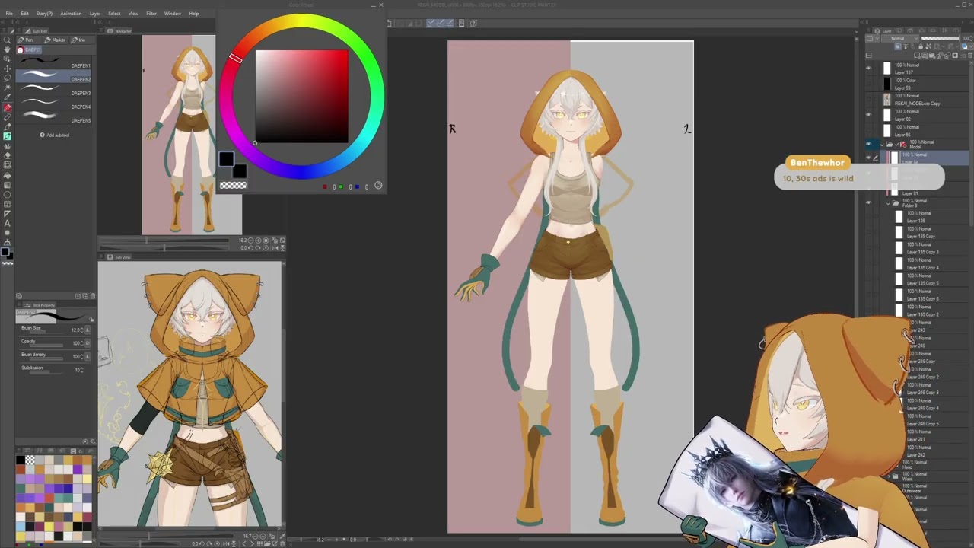This screenshot has height=548, width=974.
Task: Open the Edit menu
Action: (x=24, y=14)
